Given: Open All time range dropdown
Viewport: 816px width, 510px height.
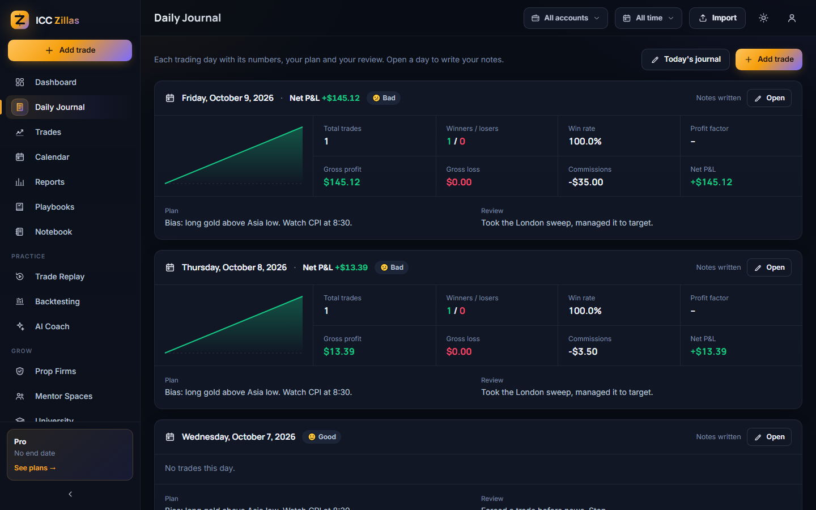Looking at the screenshot, I should click(648, 18).
